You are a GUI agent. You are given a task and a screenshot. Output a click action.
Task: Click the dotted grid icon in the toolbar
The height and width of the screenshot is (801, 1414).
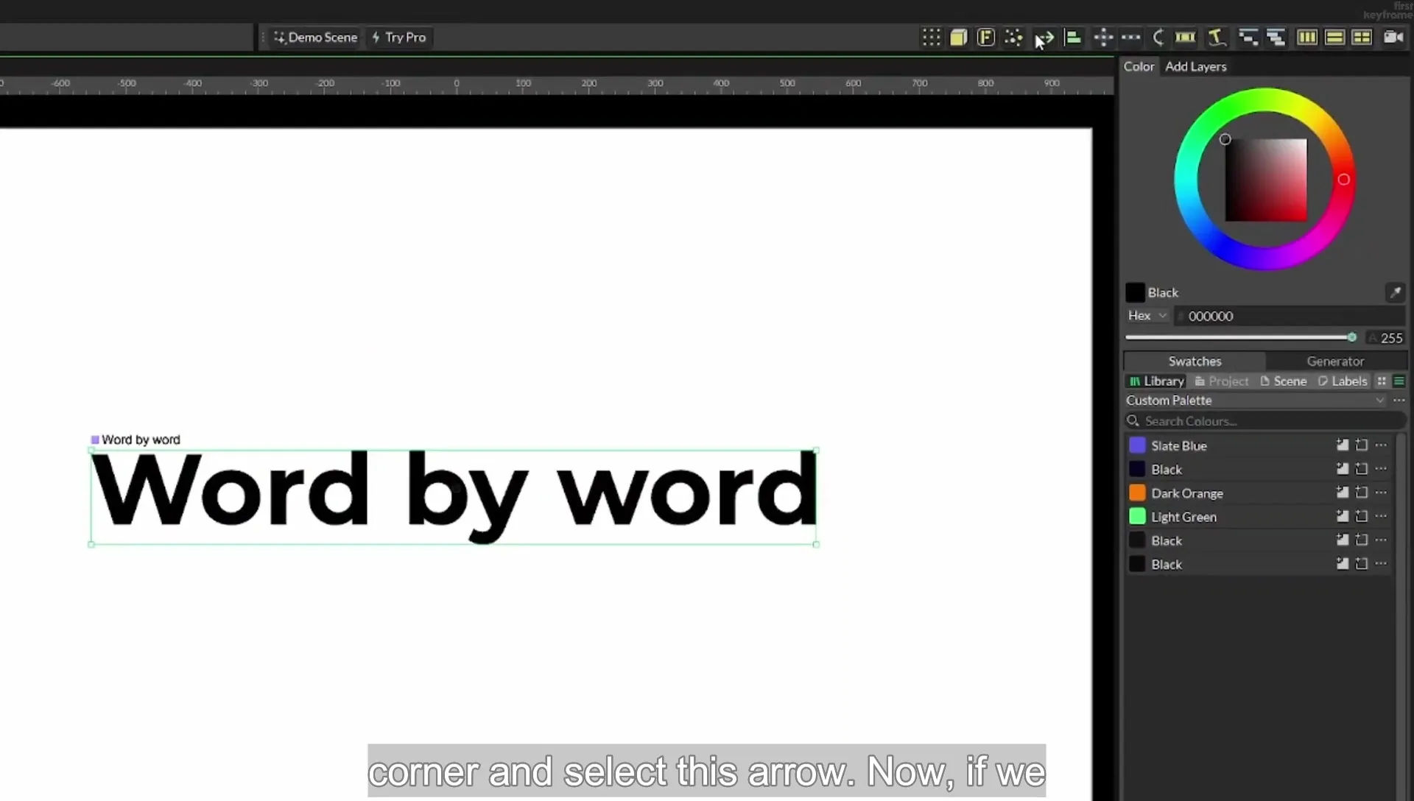coord(932,38)
